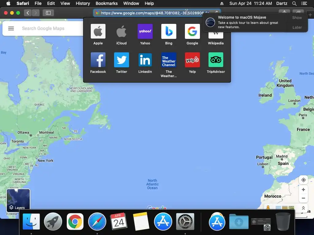Click Show on Mojave notification
314x235 pixels.
[297, 17]
